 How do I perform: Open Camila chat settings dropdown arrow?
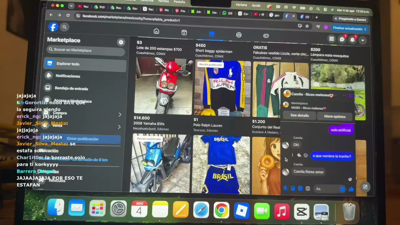336,95
